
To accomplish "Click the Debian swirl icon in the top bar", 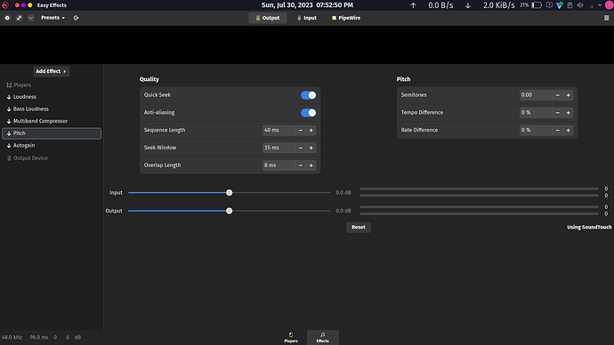I will tap(5, 5).
